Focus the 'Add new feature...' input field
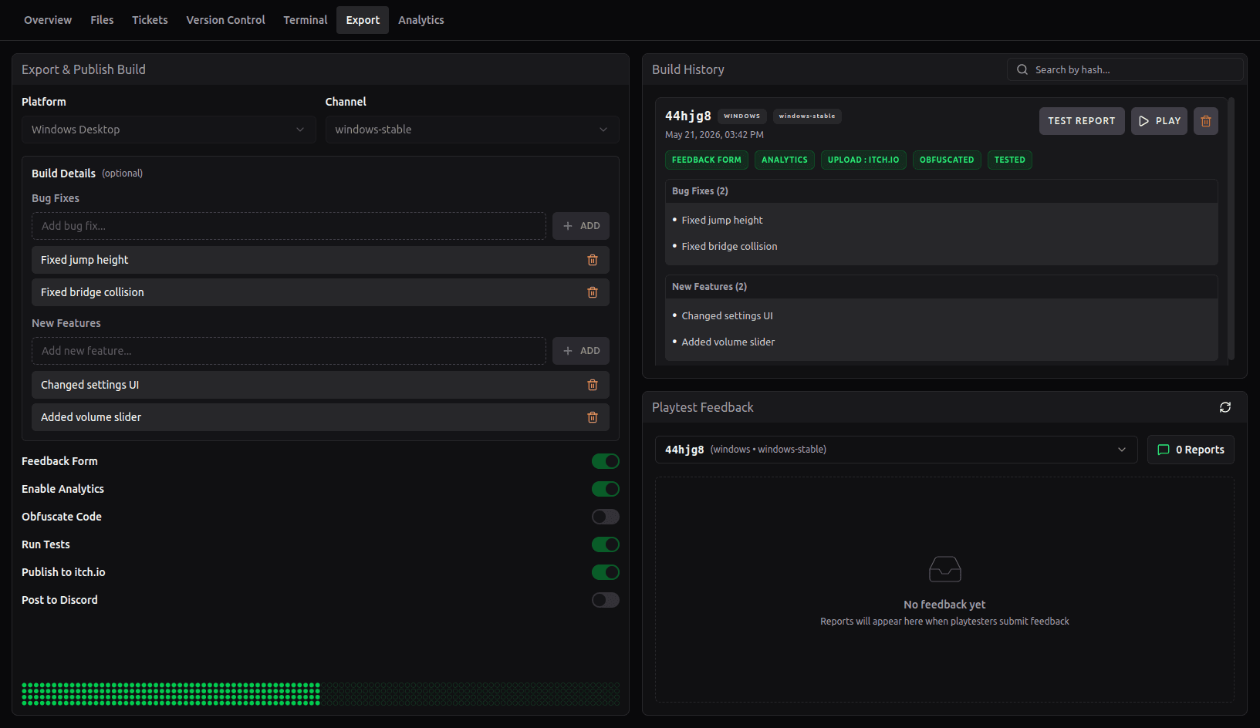1260x728 pixels. tap(289, 351)
